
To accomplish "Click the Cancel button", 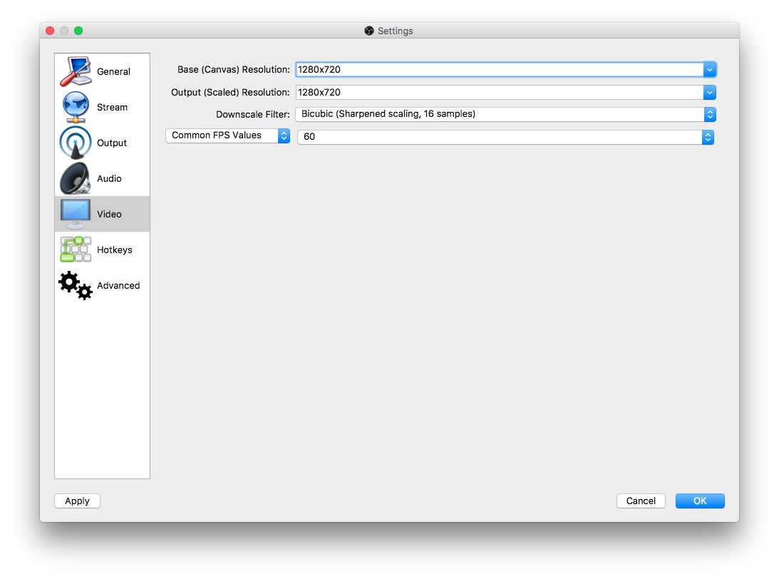I will click(x=641, y=501).
